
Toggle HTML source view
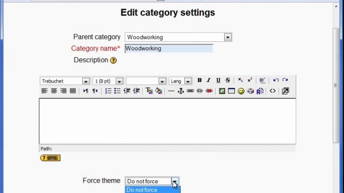click(x=273, y=91)
